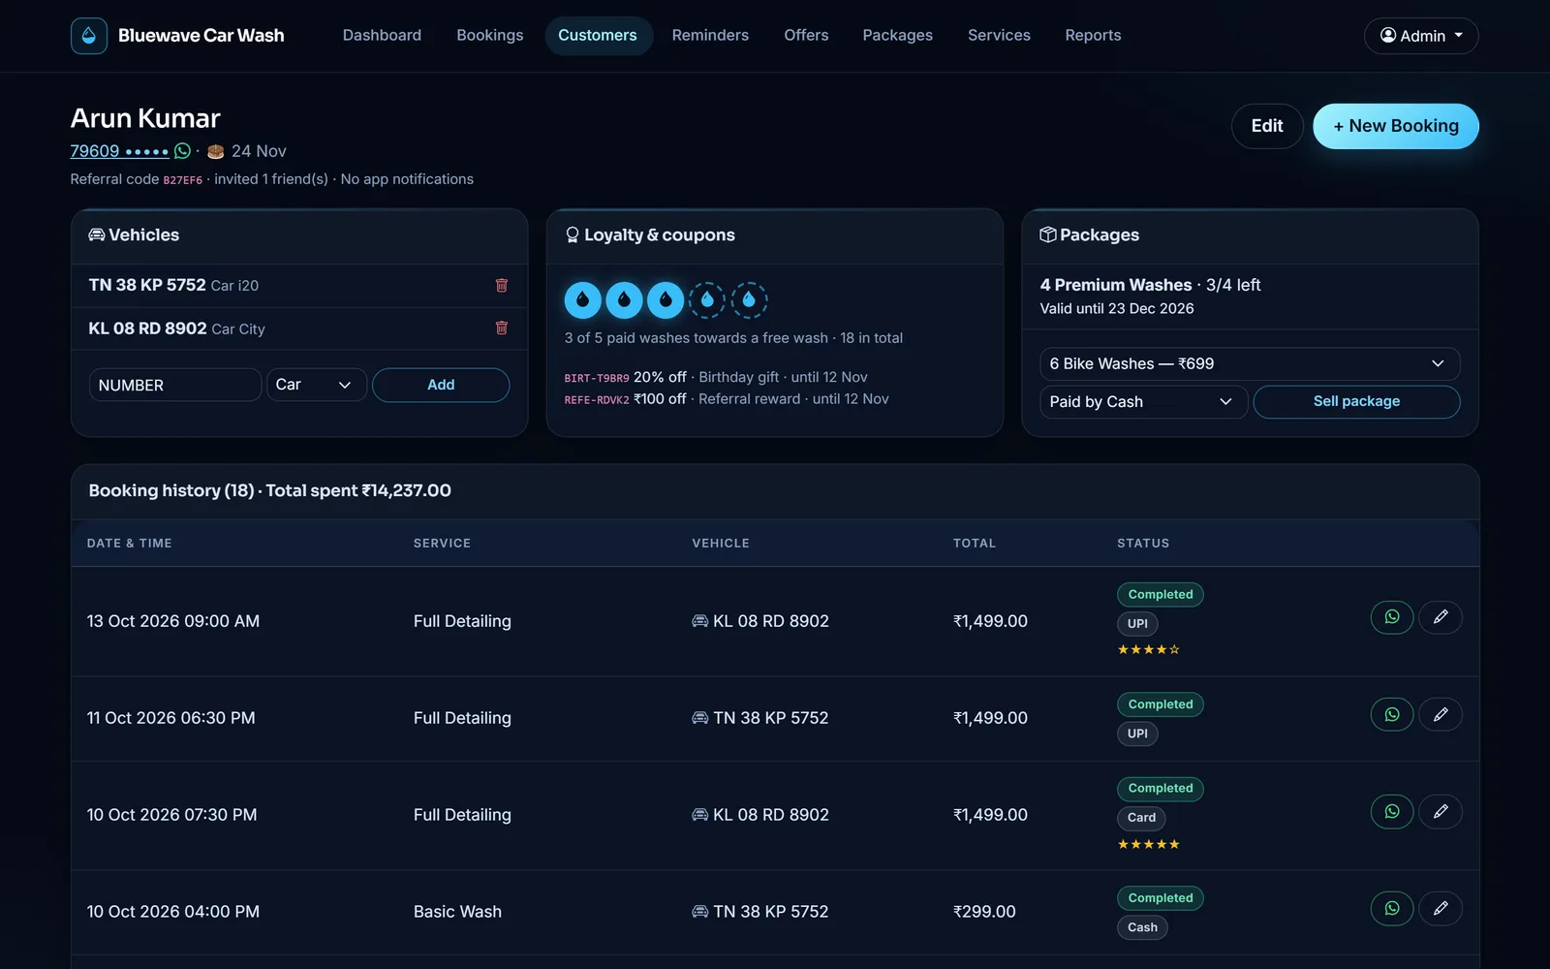This screenshot has width=1550, height=969.
Task: Focus the vehicle NUMBER input field
Action: pyautogui.click(x=175, y=385)
